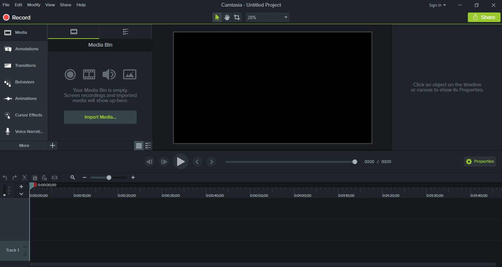
Task: Switch Media Bin to thumbnail grid view
Action: (x=139, y=146)
